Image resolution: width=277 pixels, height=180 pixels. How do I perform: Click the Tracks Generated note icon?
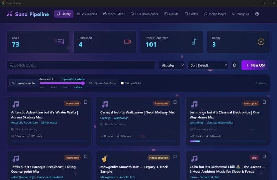click(x=194, y=42)
